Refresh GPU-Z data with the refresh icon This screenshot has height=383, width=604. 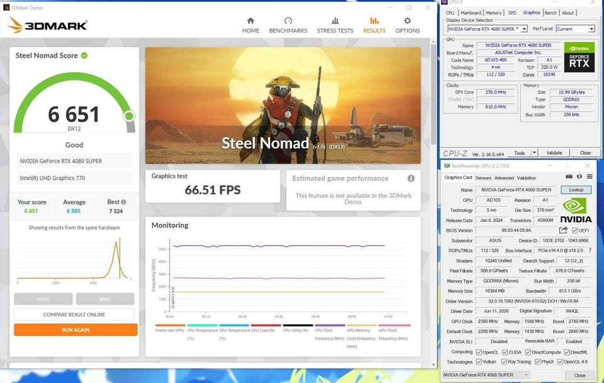pyautogui.click(x=579, y=176)
